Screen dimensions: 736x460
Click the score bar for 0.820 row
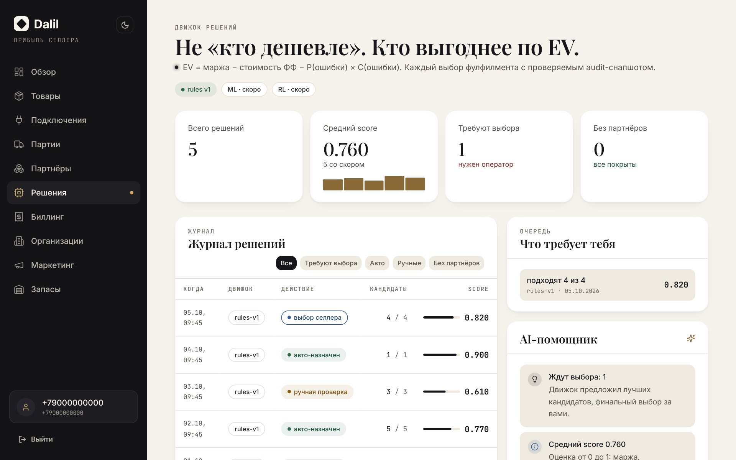[x=441, y=317]
